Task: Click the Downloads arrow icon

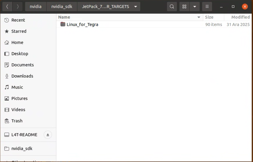Action: coord(6,76)
